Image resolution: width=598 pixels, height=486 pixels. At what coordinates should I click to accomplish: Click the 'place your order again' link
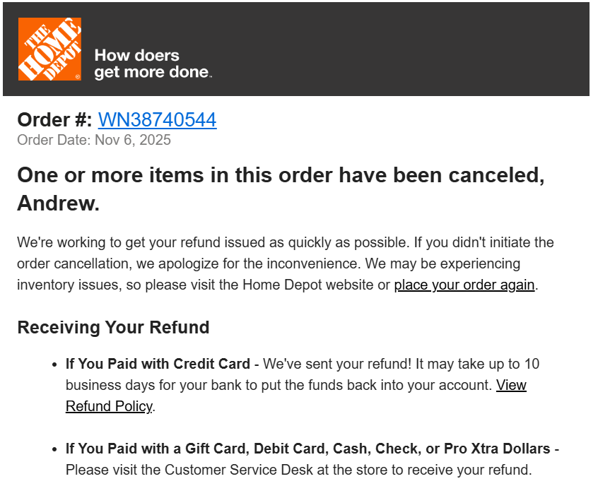tap(464, 285)
